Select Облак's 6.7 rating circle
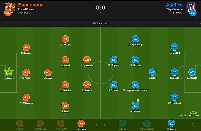 pyautogui.click(x=192, y=72)
